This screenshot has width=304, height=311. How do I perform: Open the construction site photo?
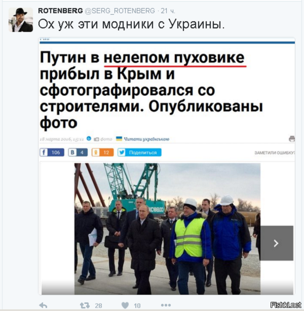click(x=167, y=228)
